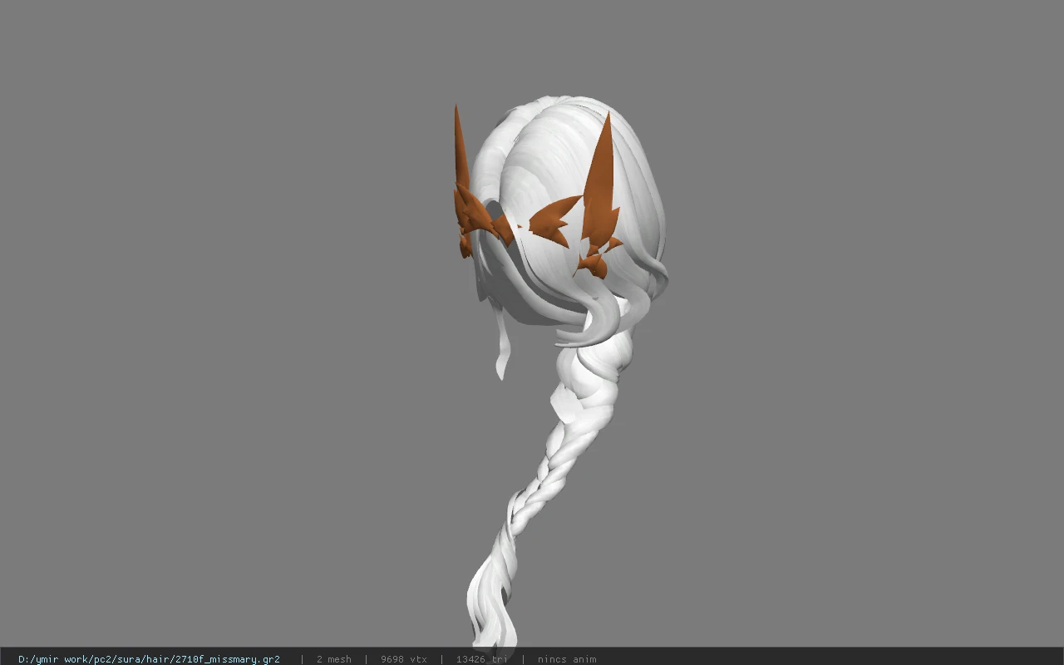Viewport: 1064px width, 665px height.
Task: Click the file path 2710f_missmary.gr2 in status bar
Action: [x=149, y=659]
